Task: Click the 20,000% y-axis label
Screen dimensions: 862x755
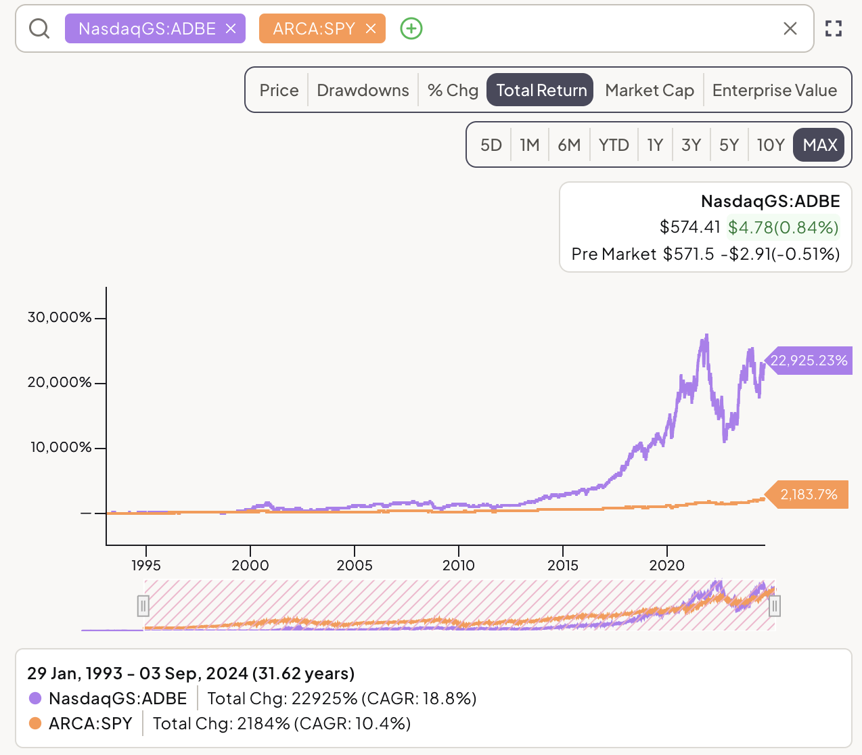Action: pyautogui.click(x=60, y=382)
